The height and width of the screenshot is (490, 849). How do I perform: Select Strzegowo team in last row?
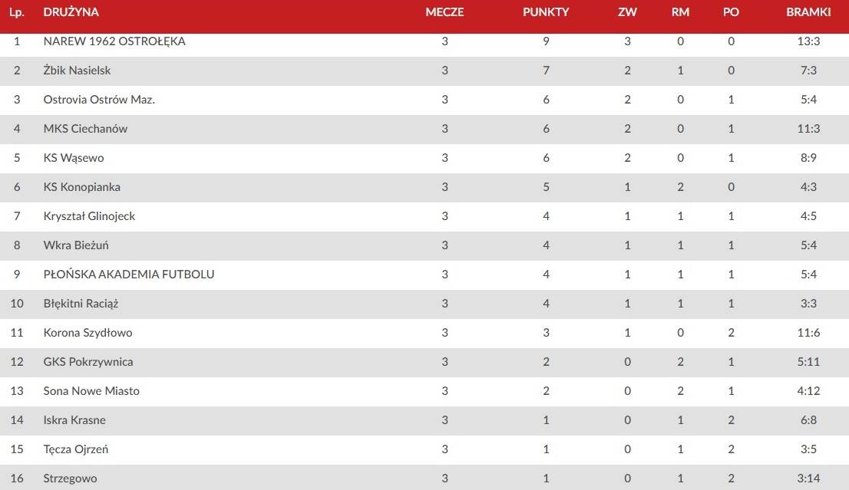point(71,478)
